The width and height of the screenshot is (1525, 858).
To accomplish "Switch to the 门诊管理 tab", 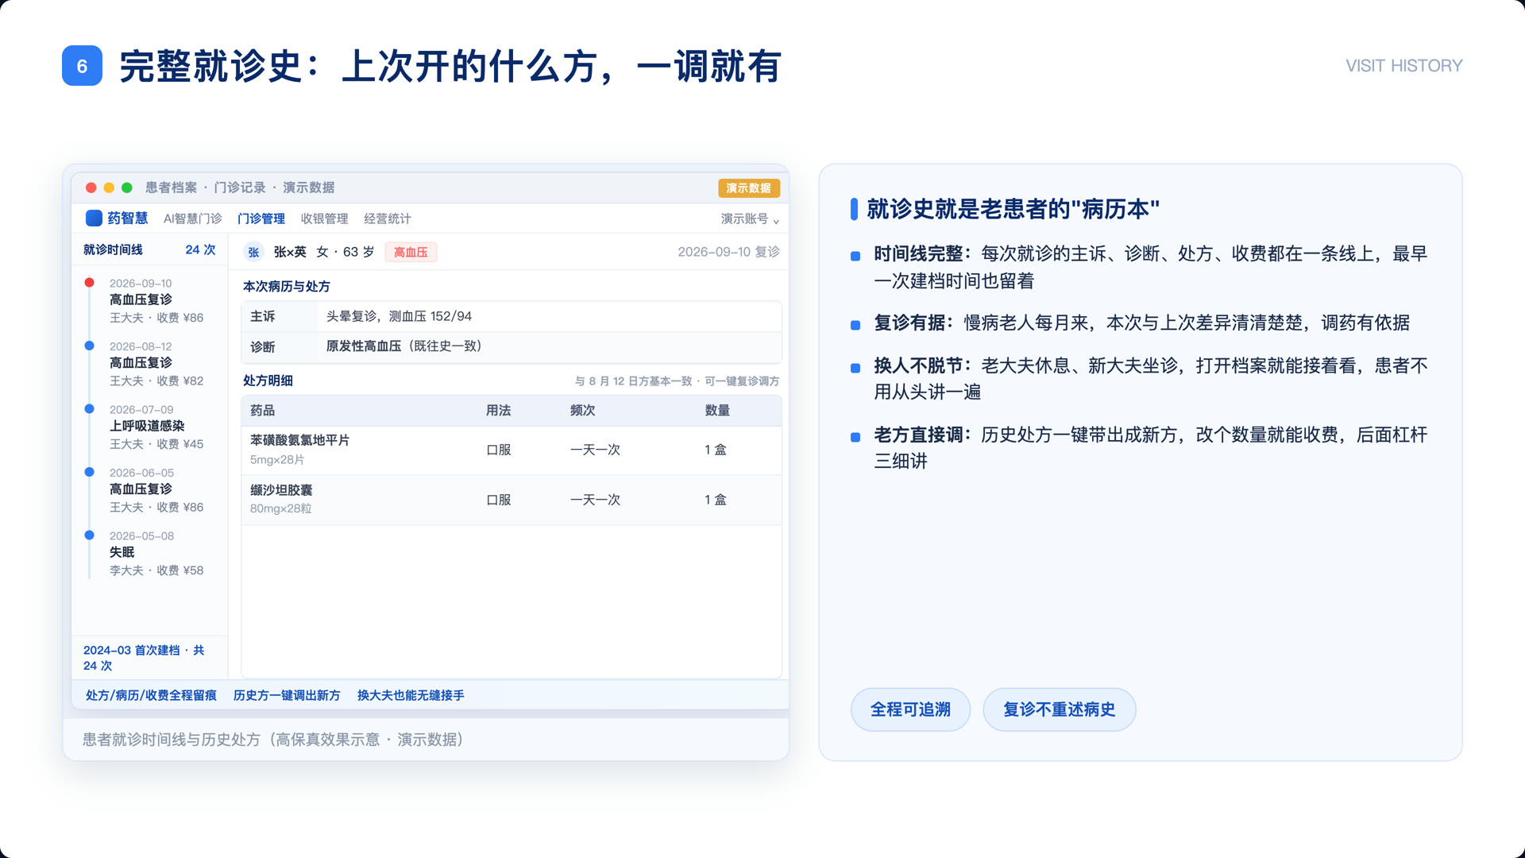I will [x=261, y=218].
